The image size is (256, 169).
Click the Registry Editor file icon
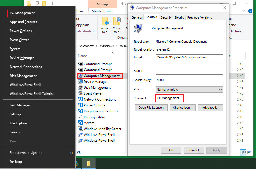tap(80, 117)
